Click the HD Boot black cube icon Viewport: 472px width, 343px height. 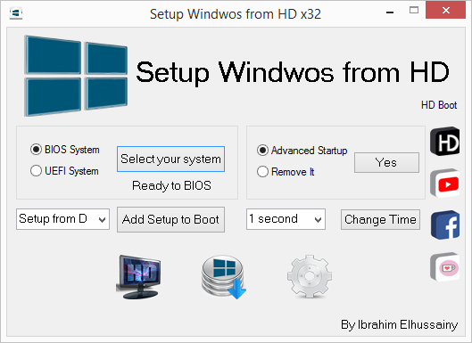445,142
